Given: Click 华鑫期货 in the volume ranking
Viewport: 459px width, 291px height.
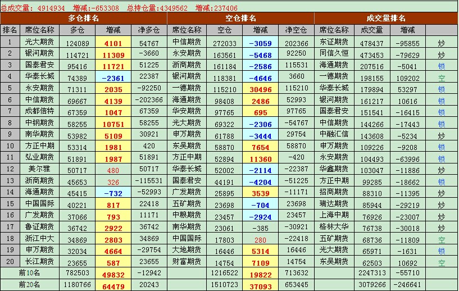Looking at the screenshot, I should coord(334,169).
